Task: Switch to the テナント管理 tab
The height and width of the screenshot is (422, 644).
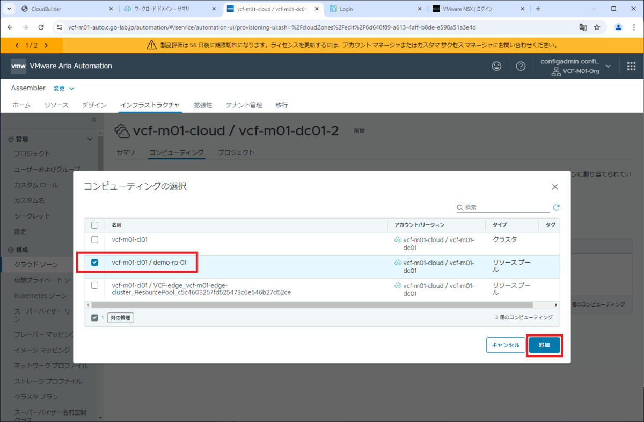Action: (x=244, y=105)
